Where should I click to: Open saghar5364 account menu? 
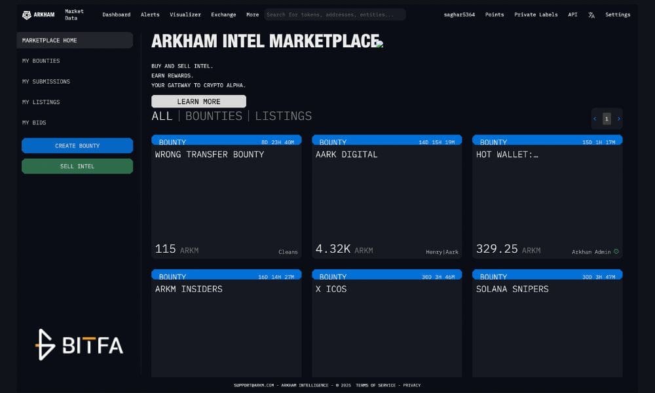click(x=459, y=14)
